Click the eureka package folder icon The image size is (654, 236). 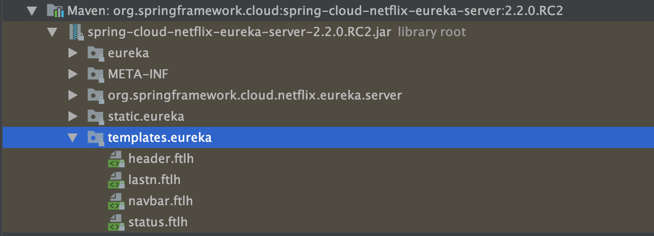[x=95, y=53]
